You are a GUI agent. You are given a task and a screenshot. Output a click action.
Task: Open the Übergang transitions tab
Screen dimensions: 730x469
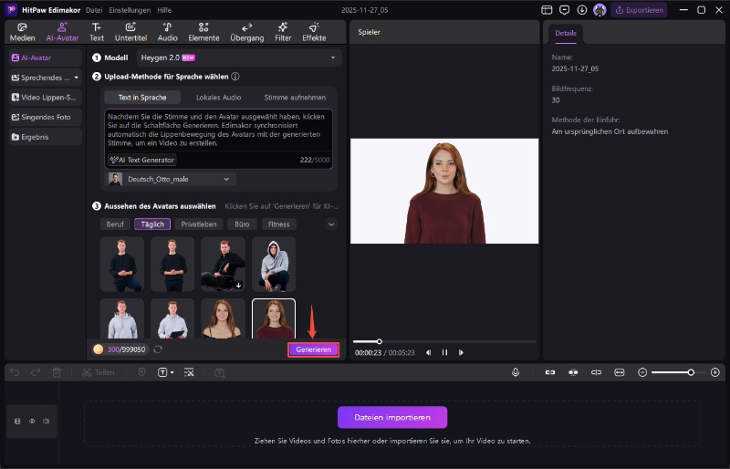point(246,32)
